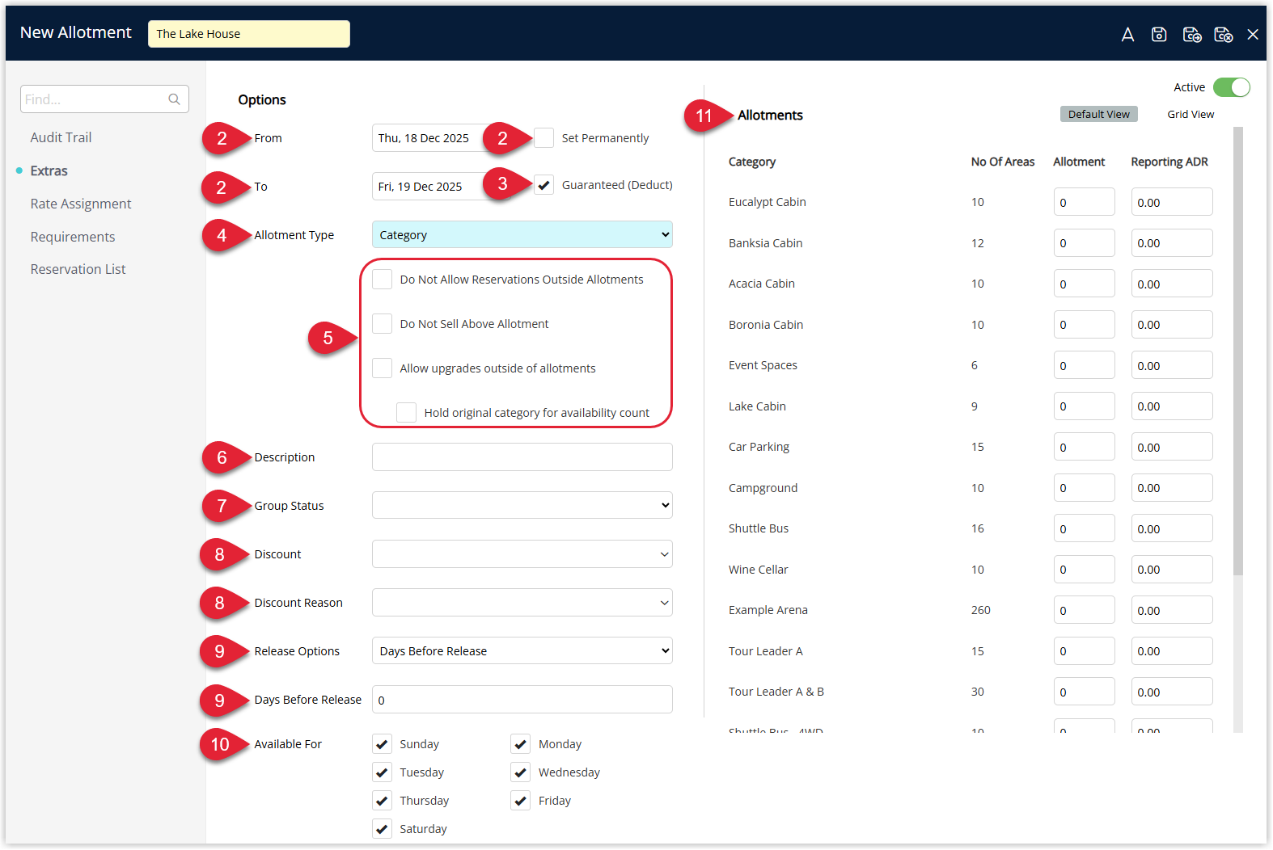
Task: Click the Description text field
Action: pos(522,457)
